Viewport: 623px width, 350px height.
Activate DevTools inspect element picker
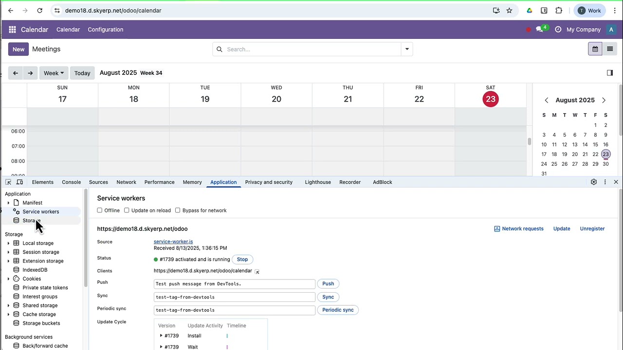coord(8,182)
